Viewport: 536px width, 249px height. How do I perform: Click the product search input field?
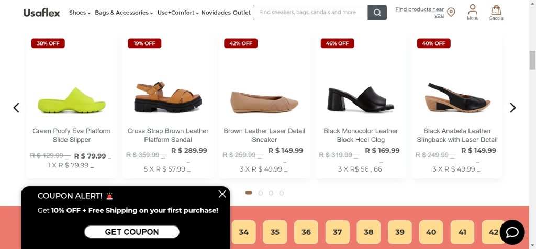310,13
